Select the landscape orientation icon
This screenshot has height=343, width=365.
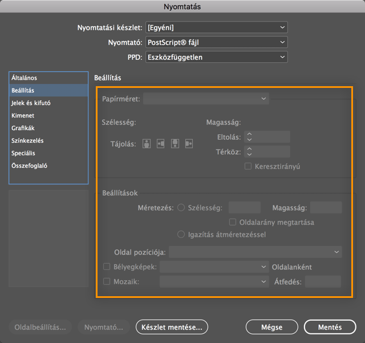[x=161, y=144]
